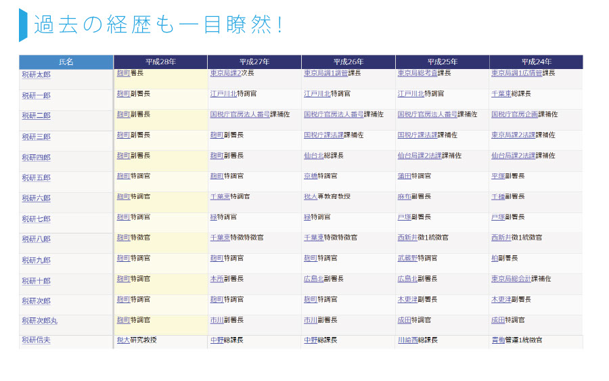Click 広島北 link in the 平成26年 column
The image size is (609, 381).
[x=314, y=278]
